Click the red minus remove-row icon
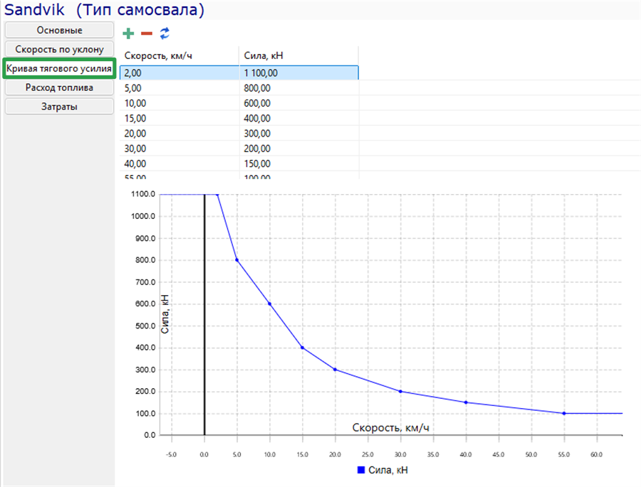 click(x=146, y=33)
